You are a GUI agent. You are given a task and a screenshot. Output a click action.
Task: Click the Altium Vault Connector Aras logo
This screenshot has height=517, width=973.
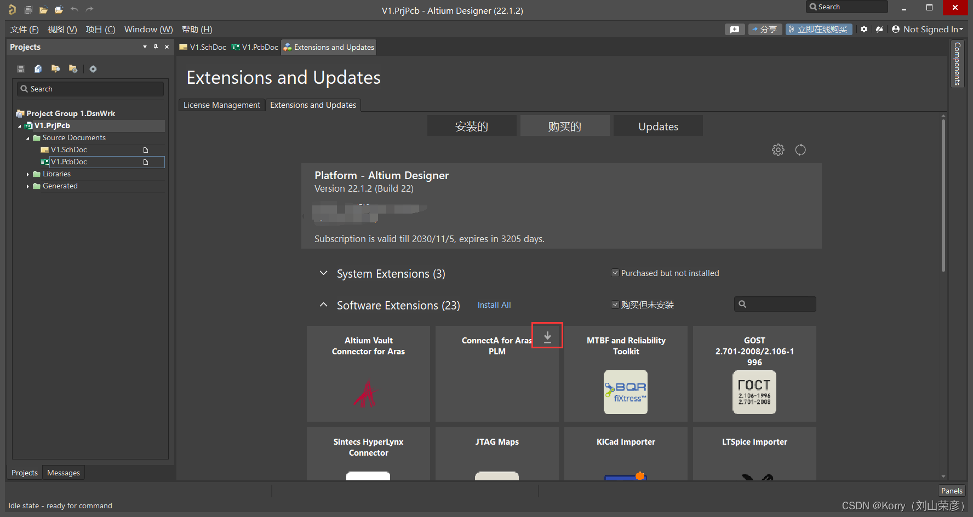[365, 394]
